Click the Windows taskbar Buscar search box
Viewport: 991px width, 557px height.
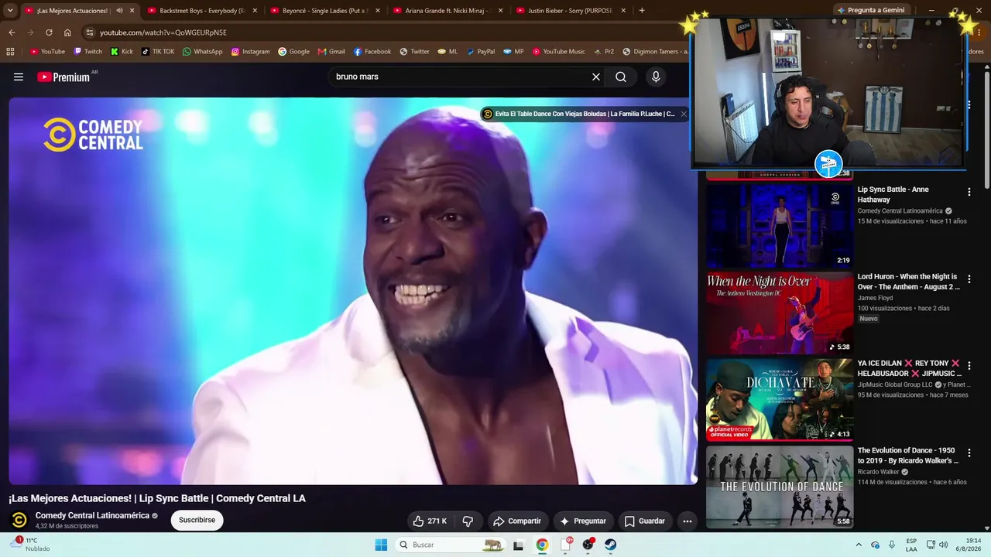click(451, 545)
